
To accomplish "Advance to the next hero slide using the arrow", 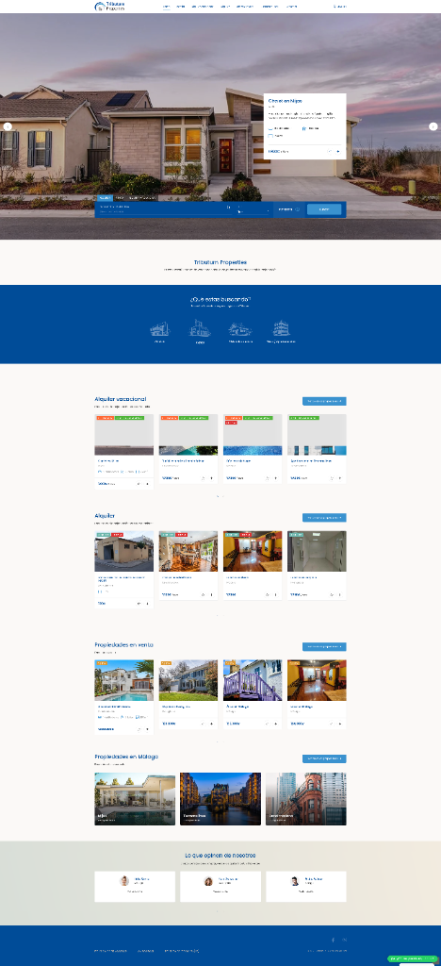I will [x=433, y=126].
